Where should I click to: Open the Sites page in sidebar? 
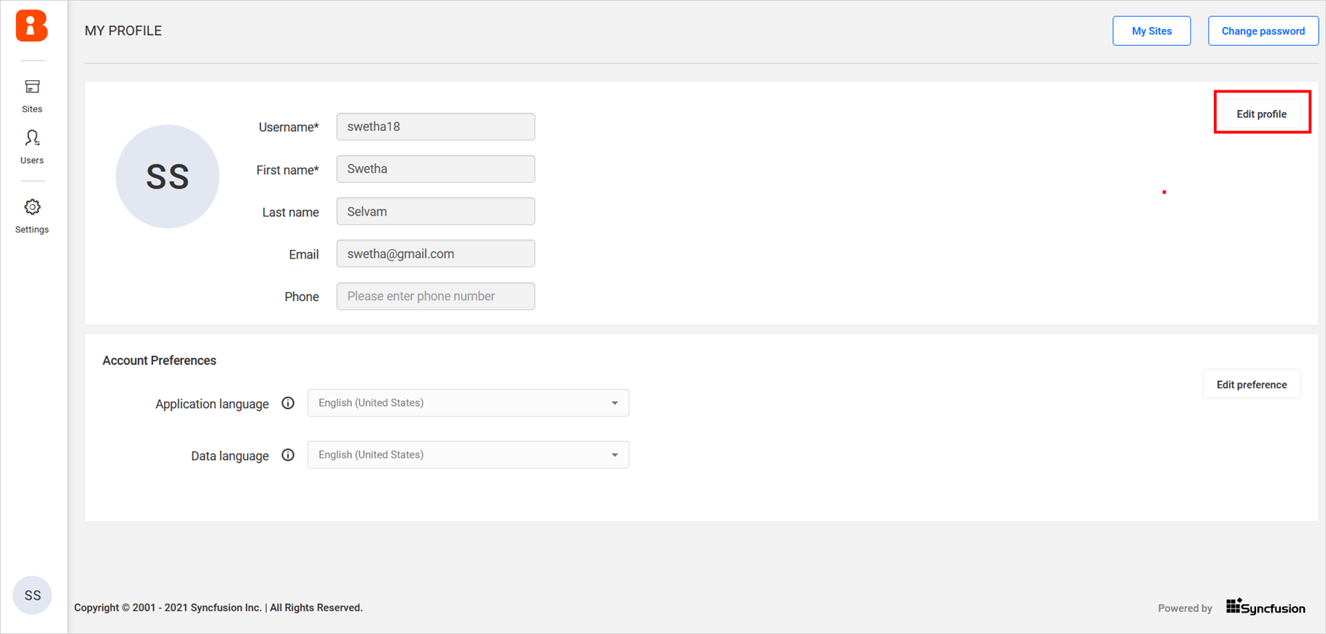(x=32, y=95)
